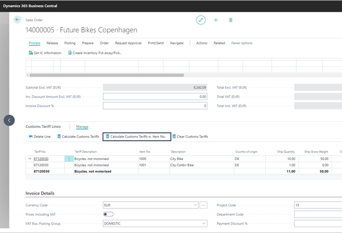Collapse the Invoice Details section heading
The height and width of the screenshot is (233, 342).
40,193
